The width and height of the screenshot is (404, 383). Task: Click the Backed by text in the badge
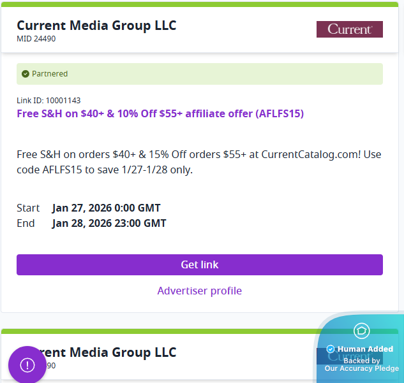pyautogui.click(x=362, y=361)
